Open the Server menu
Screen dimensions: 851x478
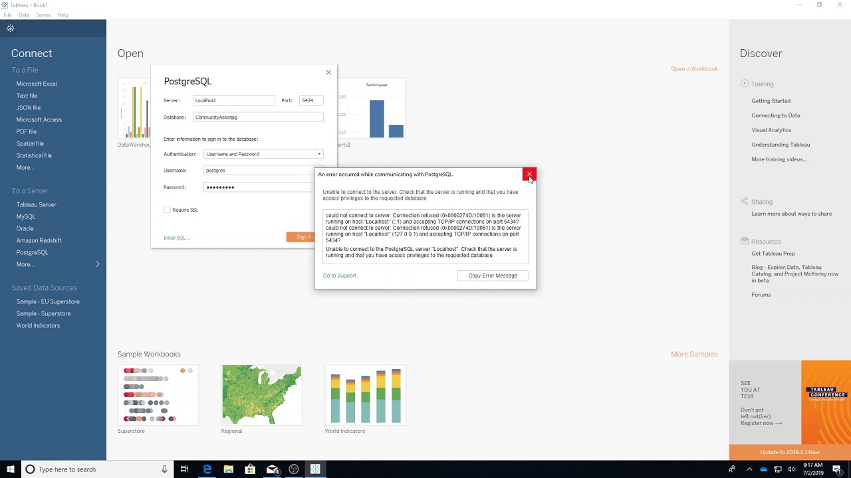coord(43,15)
